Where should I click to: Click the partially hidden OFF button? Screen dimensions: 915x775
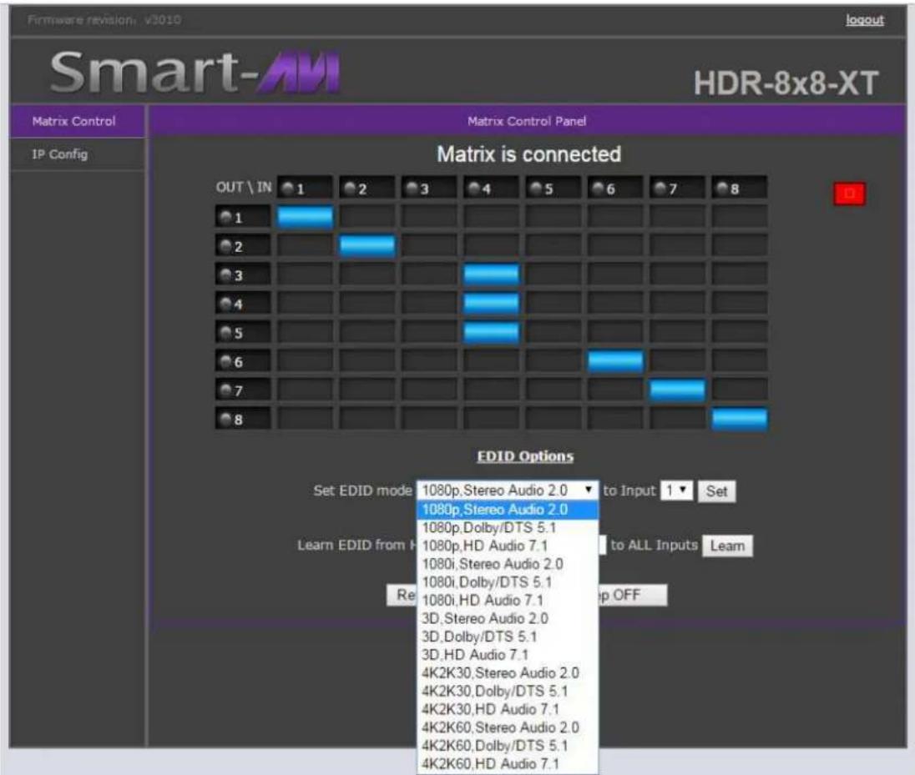pos(633,596)
